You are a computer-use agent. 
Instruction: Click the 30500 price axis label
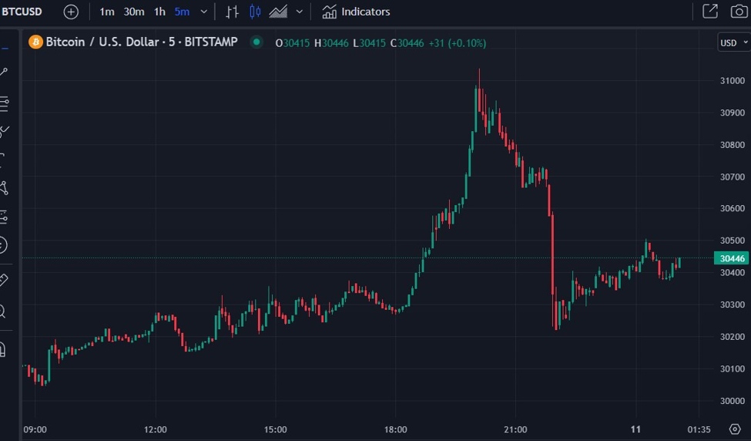tap(733, 241)
